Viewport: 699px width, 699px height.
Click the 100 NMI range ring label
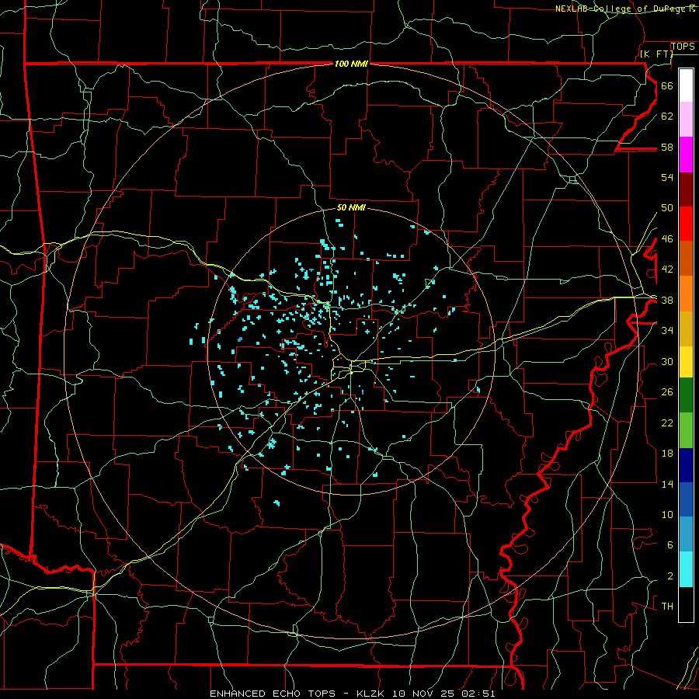pos(351,64)
